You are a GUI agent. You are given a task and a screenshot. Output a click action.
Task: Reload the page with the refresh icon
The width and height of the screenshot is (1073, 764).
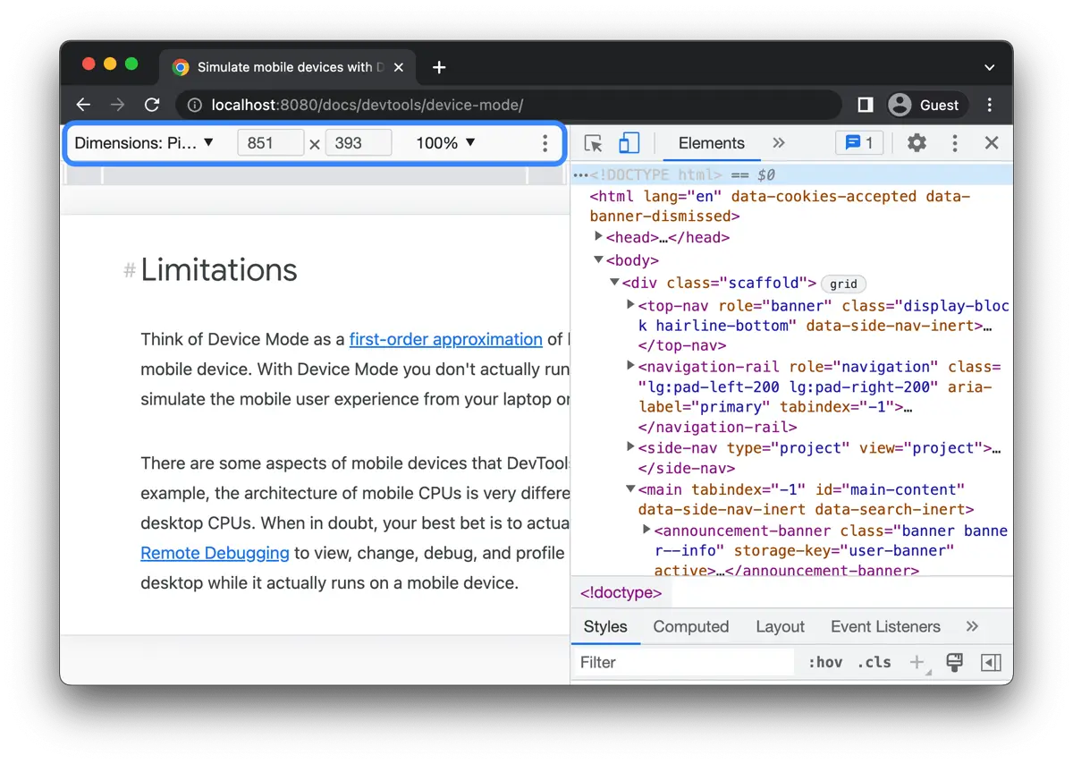click(x=152, y=105)
